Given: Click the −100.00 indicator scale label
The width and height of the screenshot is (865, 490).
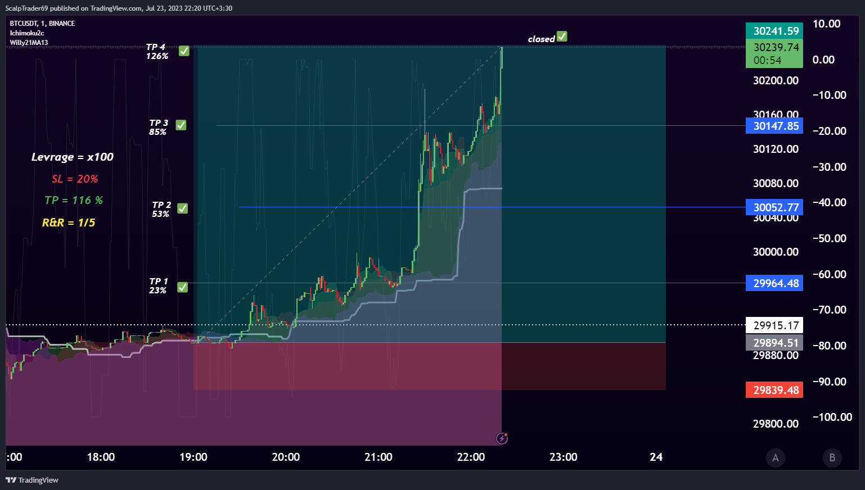Looking at the screenshot, I should point(832,417).
